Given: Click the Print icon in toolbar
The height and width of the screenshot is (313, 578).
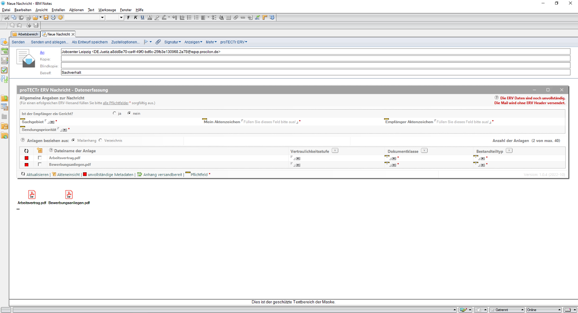Looking at the screenshot, I should pos(53,18).
